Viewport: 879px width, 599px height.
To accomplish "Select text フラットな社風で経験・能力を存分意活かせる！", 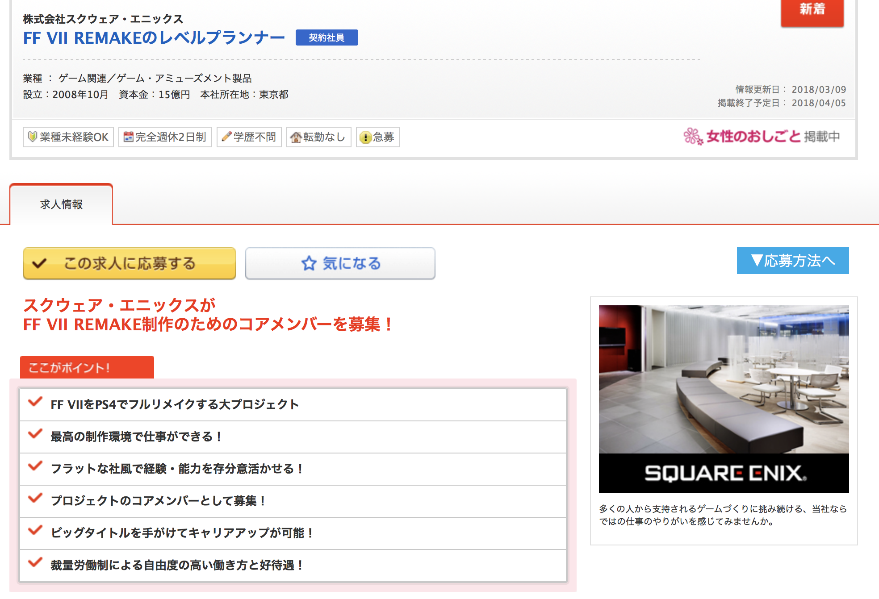I will pos(177,469).
